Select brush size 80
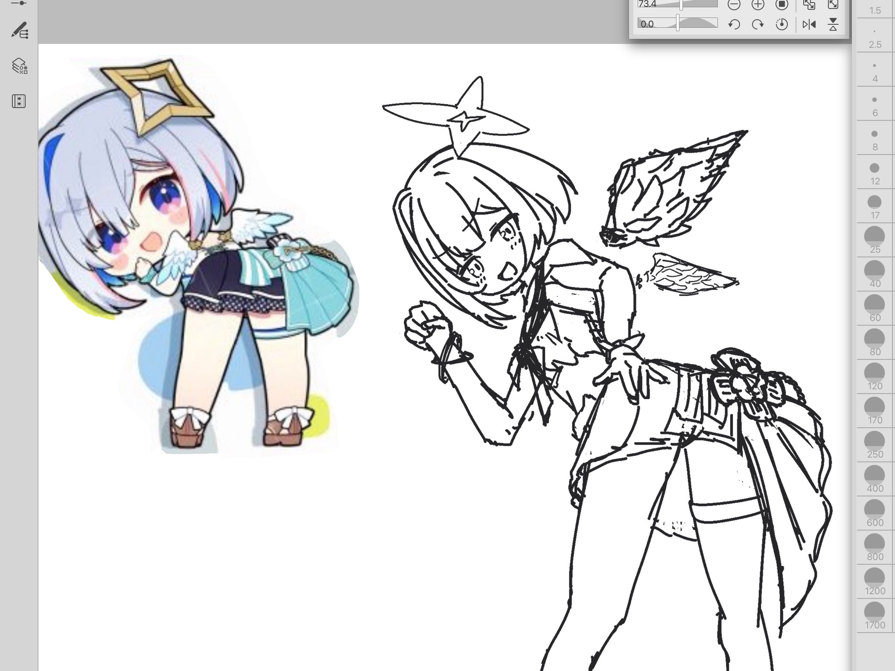The image size is (895, 671). 875,343
